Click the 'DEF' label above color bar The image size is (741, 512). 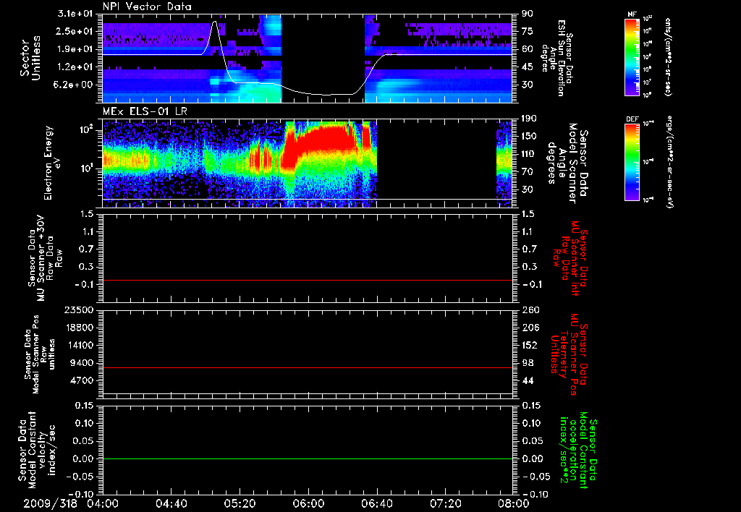coord(632,119)
